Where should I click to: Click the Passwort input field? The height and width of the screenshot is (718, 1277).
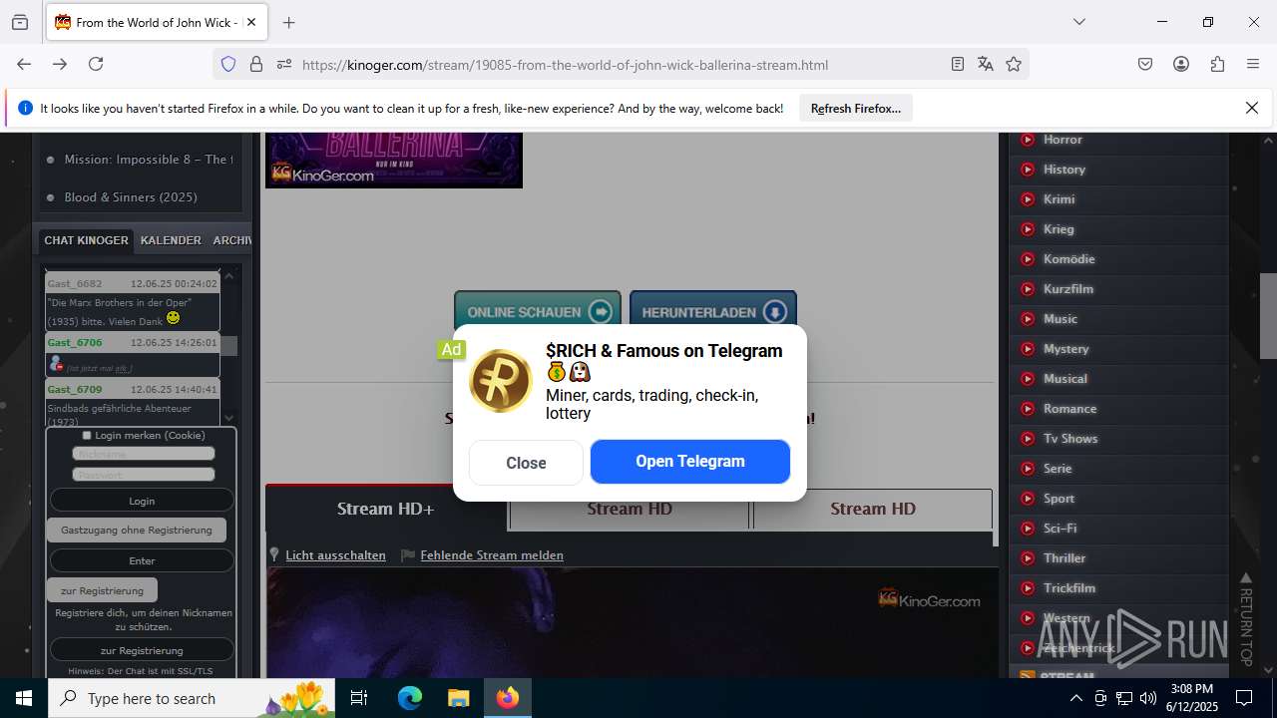coord(144,475)
